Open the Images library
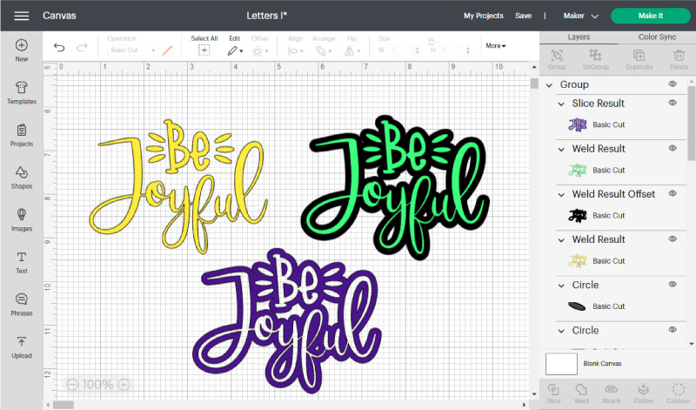 pyautogui.click(x=21, y=218)
